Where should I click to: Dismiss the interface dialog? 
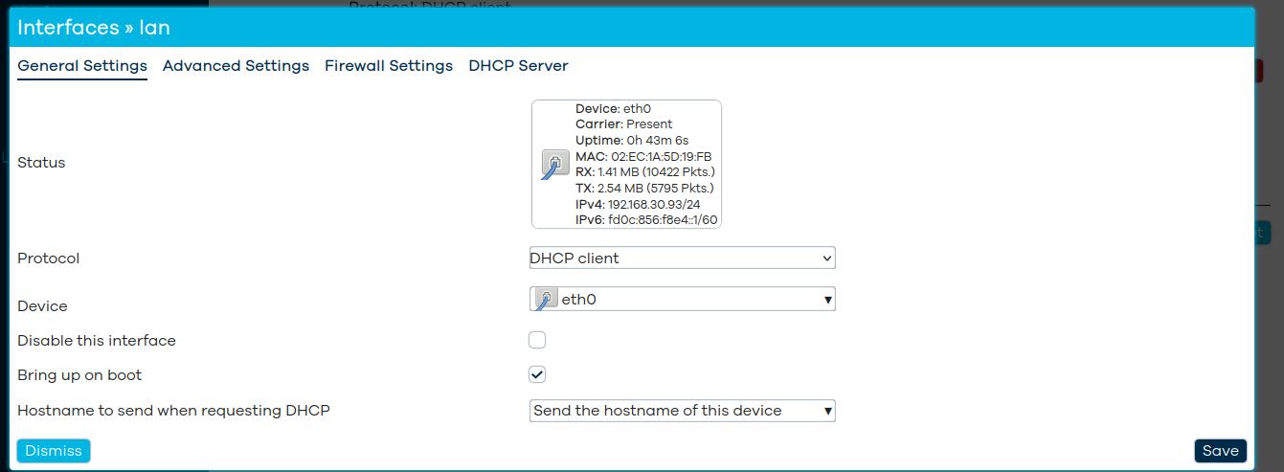(x=54, y=451)
